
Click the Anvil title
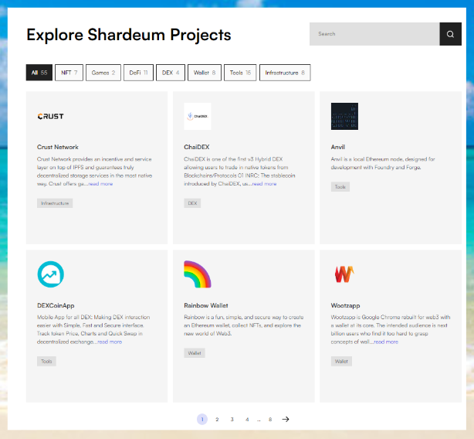click(338, 147)
